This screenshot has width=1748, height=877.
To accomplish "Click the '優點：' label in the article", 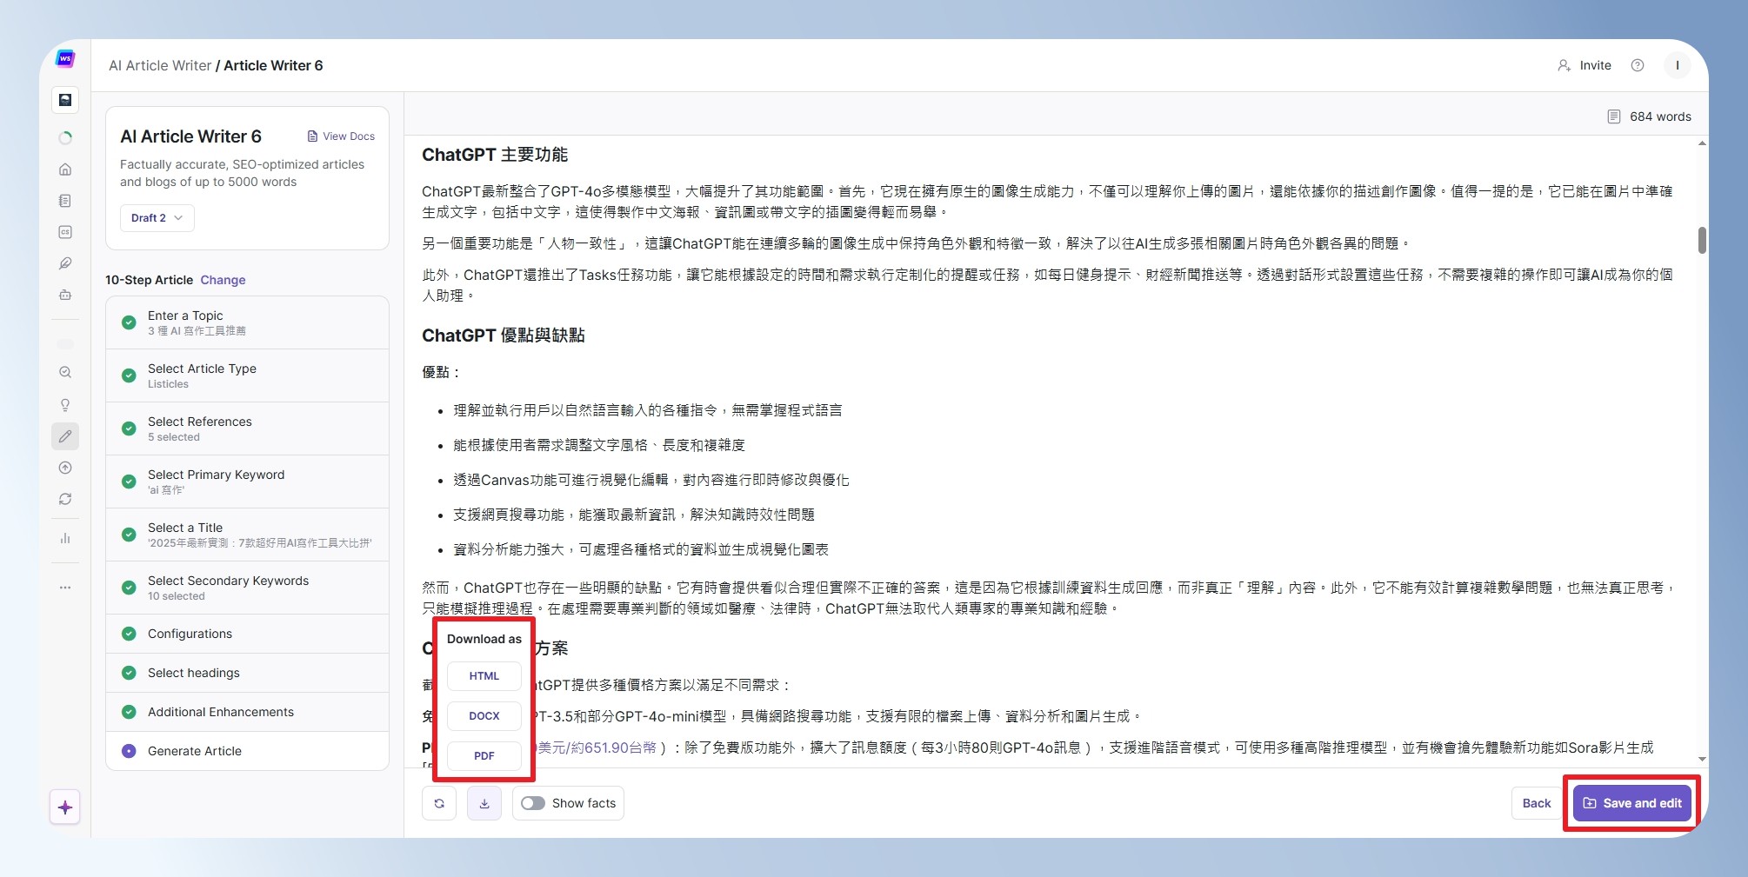I will [x=441, y=372].
